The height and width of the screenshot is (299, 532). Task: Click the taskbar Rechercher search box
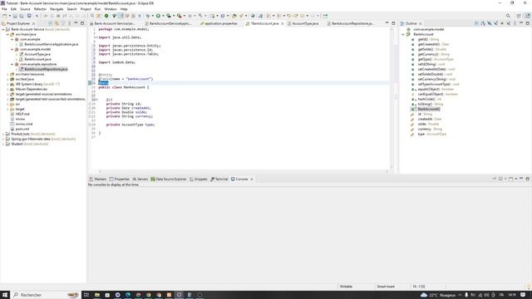coord(46,295)
